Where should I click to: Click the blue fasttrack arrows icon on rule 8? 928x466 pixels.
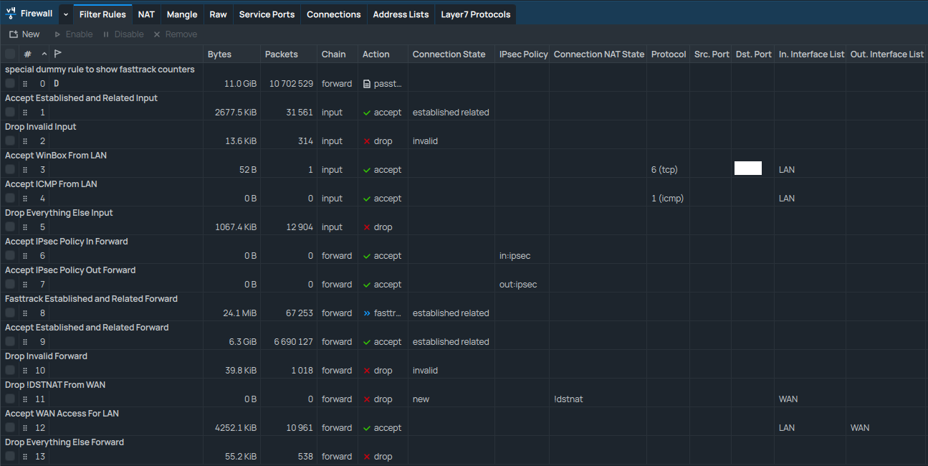click(x=367, y=313)
